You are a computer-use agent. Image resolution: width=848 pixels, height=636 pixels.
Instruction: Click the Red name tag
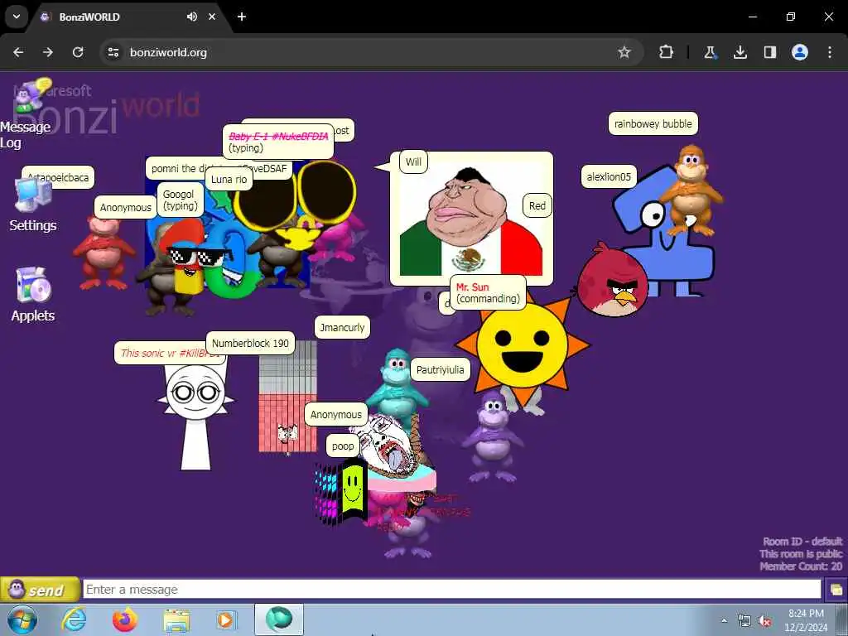coord(537,205)
